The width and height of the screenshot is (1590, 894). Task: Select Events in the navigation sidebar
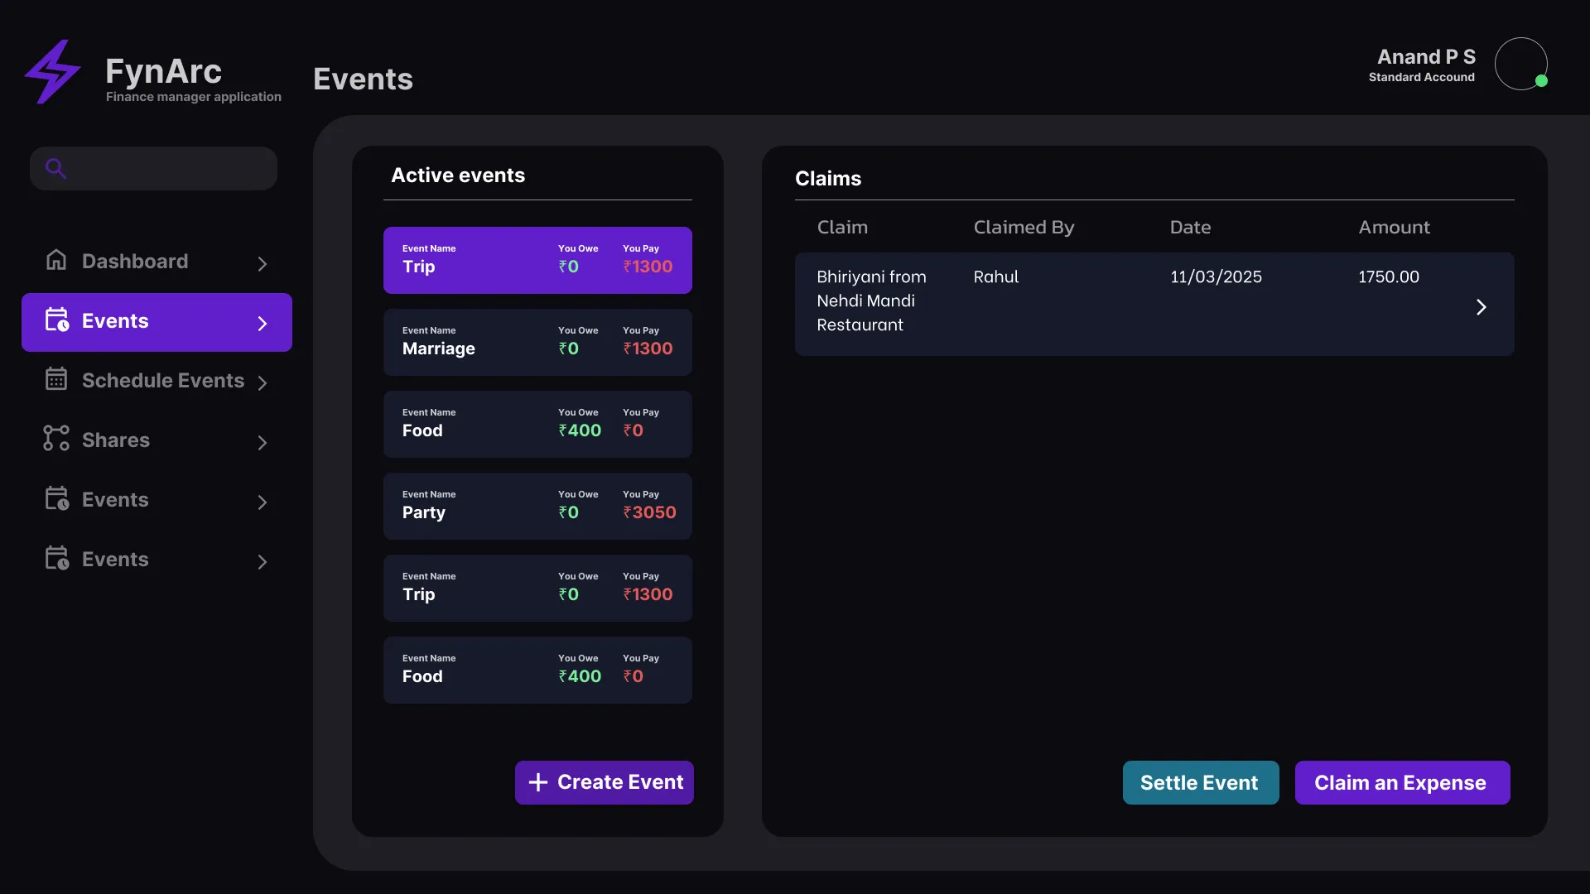tap(115, 321)
